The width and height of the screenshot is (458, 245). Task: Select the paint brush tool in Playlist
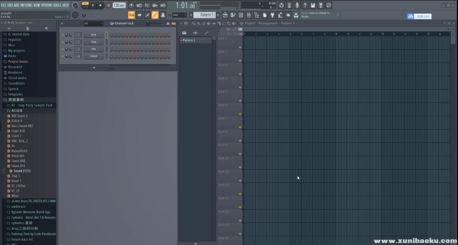[199, 24]
